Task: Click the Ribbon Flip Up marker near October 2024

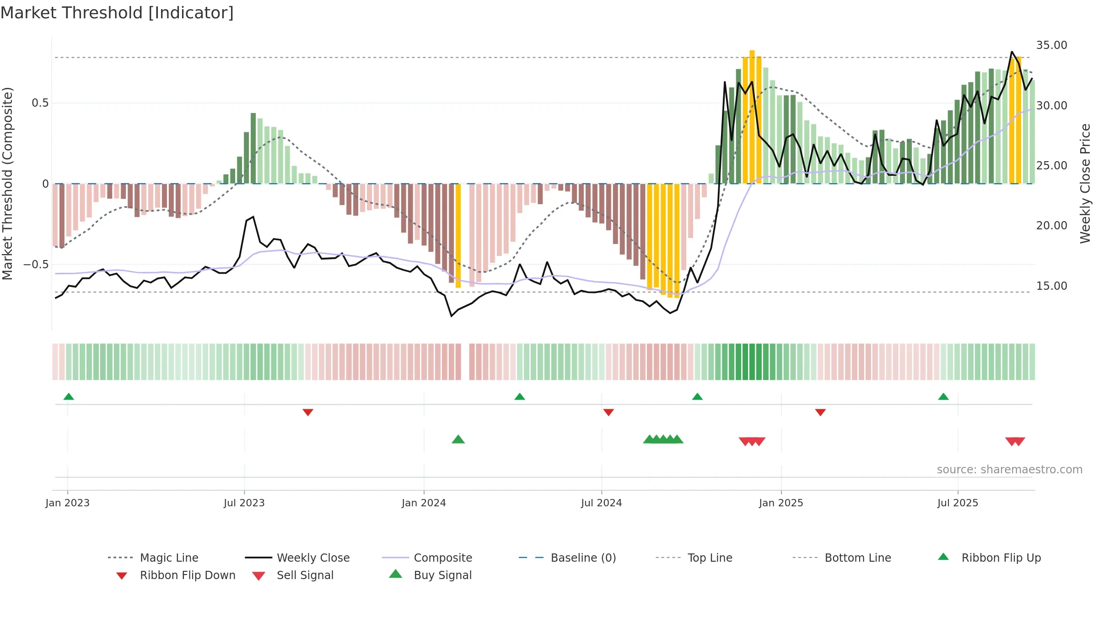Action: point(697,396)
